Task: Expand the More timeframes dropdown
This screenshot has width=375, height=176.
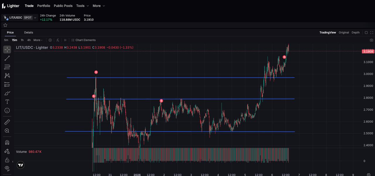Action: pyautogui.click(x=38, y=40)
